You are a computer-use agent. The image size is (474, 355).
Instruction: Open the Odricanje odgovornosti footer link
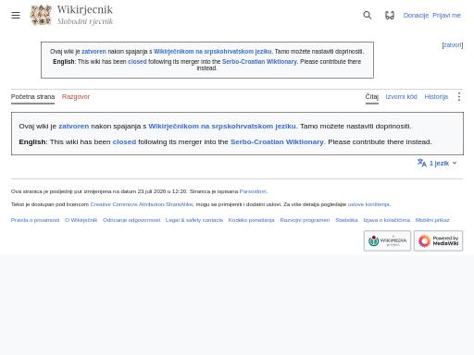point(131,220)
